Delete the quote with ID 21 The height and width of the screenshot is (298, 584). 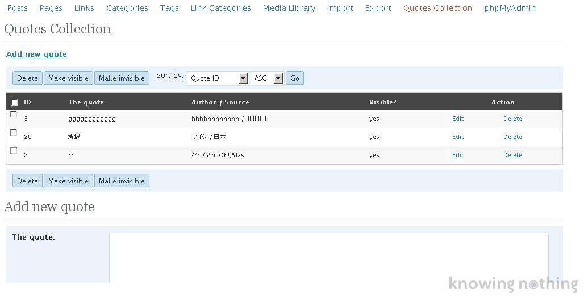pos(512,155)
